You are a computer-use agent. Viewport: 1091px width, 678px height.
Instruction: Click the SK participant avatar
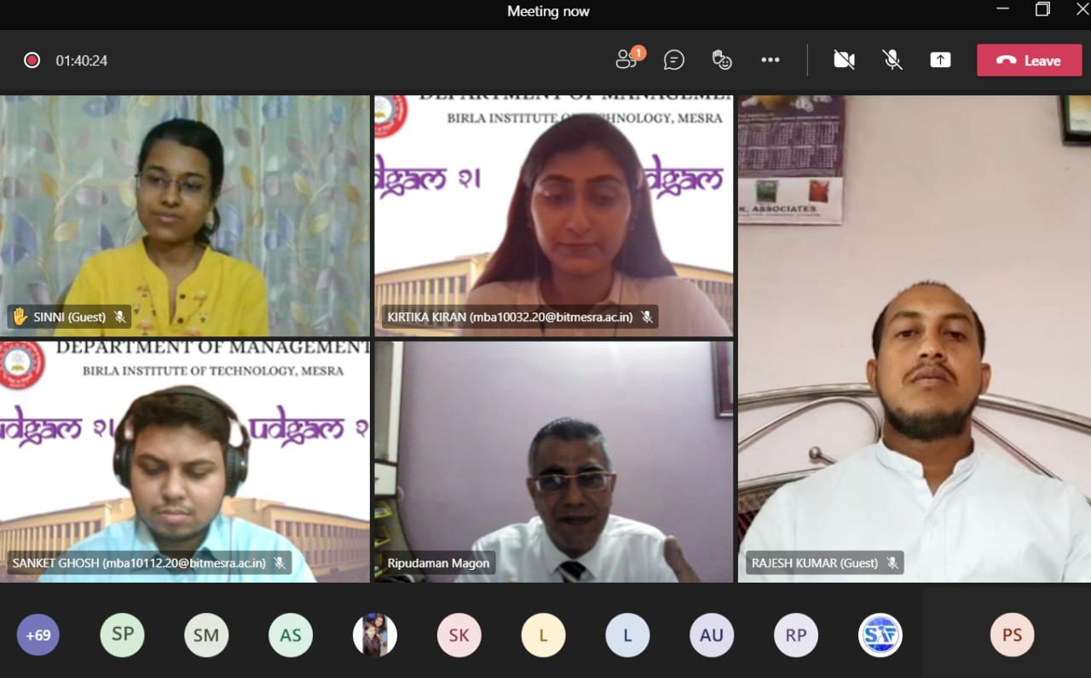pyautogui.click(x=459, y=635)
